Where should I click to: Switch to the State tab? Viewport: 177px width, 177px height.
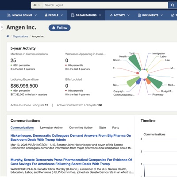pos(102,127)
